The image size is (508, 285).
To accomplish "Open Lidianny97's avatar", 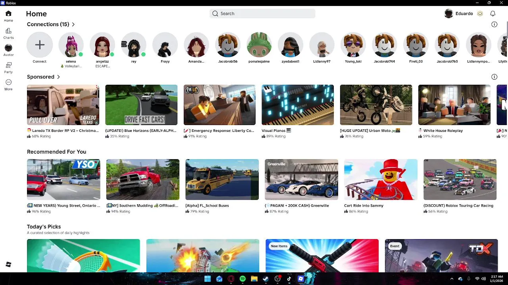I will [x=322, y=45].
